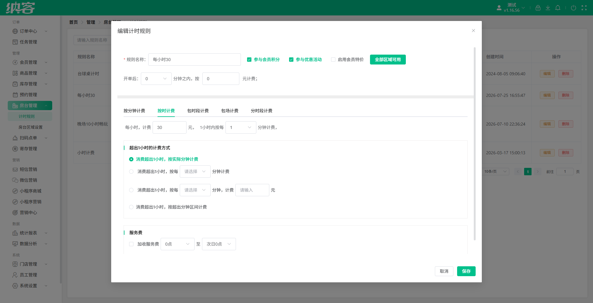Click the 扫码点单 sidebar icon

(15, 138)
